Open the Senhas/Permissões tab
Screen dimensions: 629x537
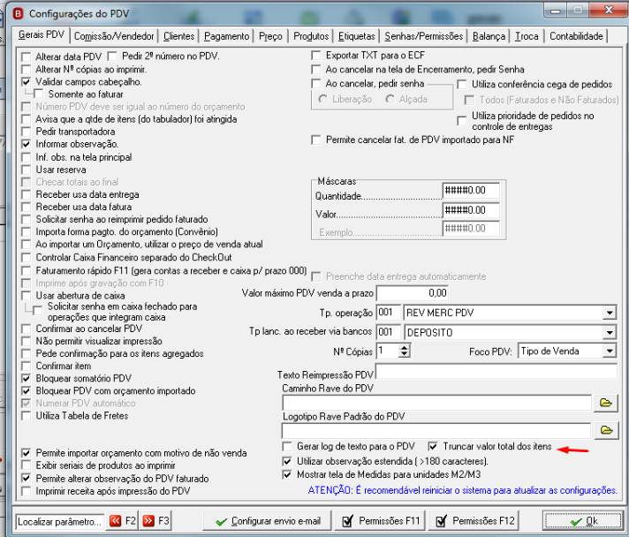pyautogui.click(x=424, y=36)
